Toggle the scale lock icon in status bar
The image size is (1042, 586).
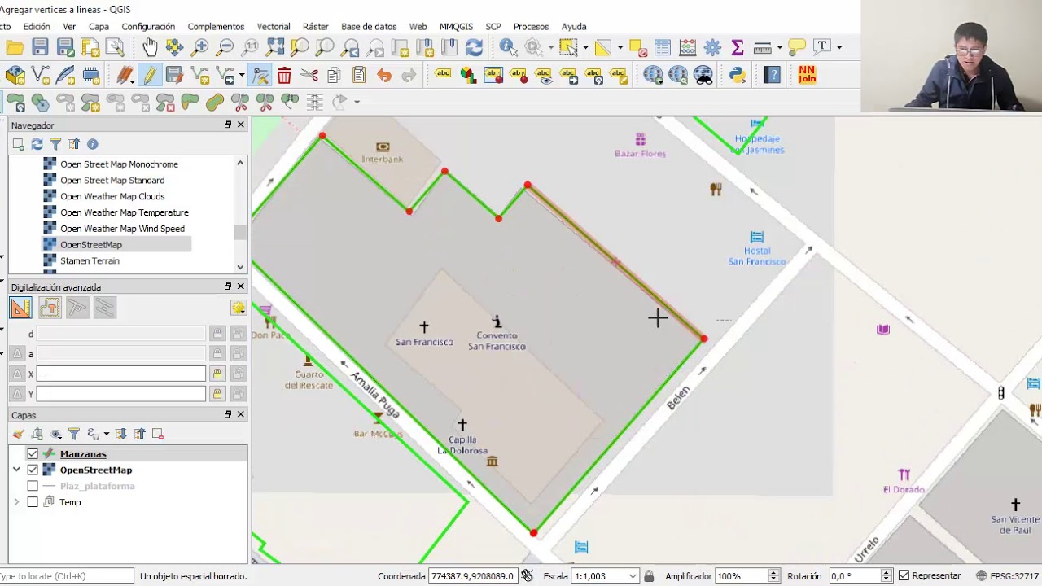coord(649,576)
